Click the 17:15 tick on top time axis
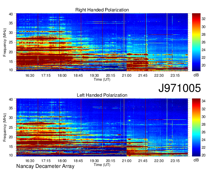 [46, 75]
